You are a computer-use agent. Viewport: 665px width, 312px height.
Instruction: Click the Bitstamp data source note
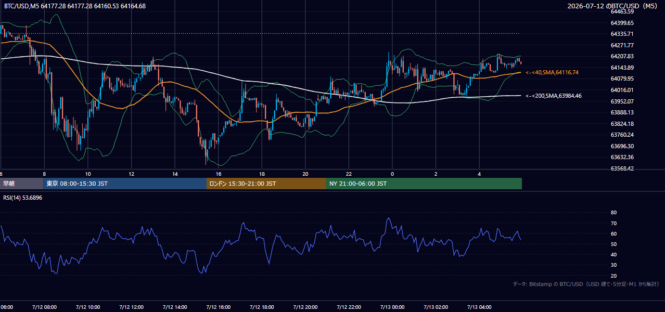(x=586, y=284)
